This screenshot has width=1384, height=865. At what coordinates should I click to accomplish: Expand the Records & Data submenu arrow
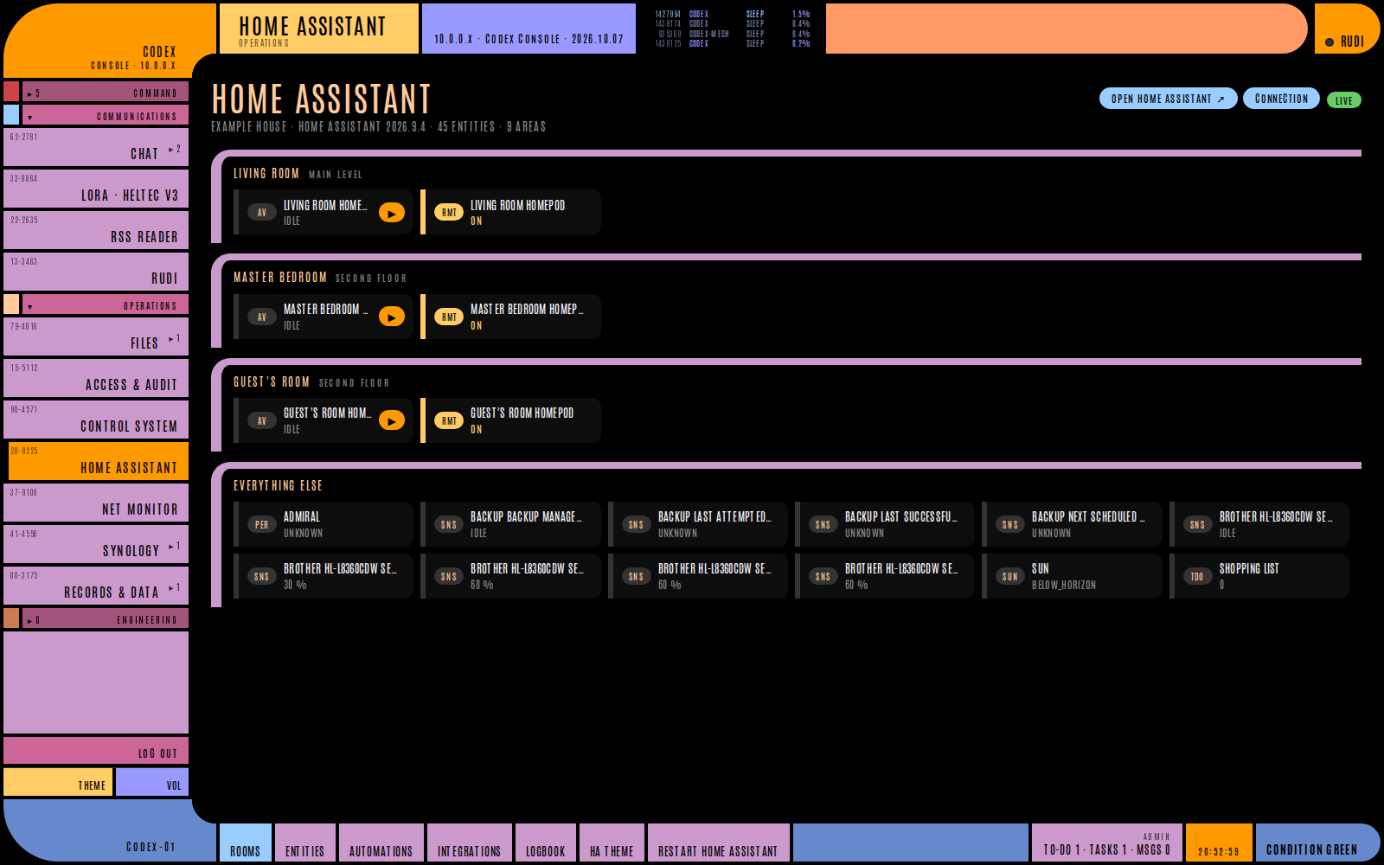point(175,588)
